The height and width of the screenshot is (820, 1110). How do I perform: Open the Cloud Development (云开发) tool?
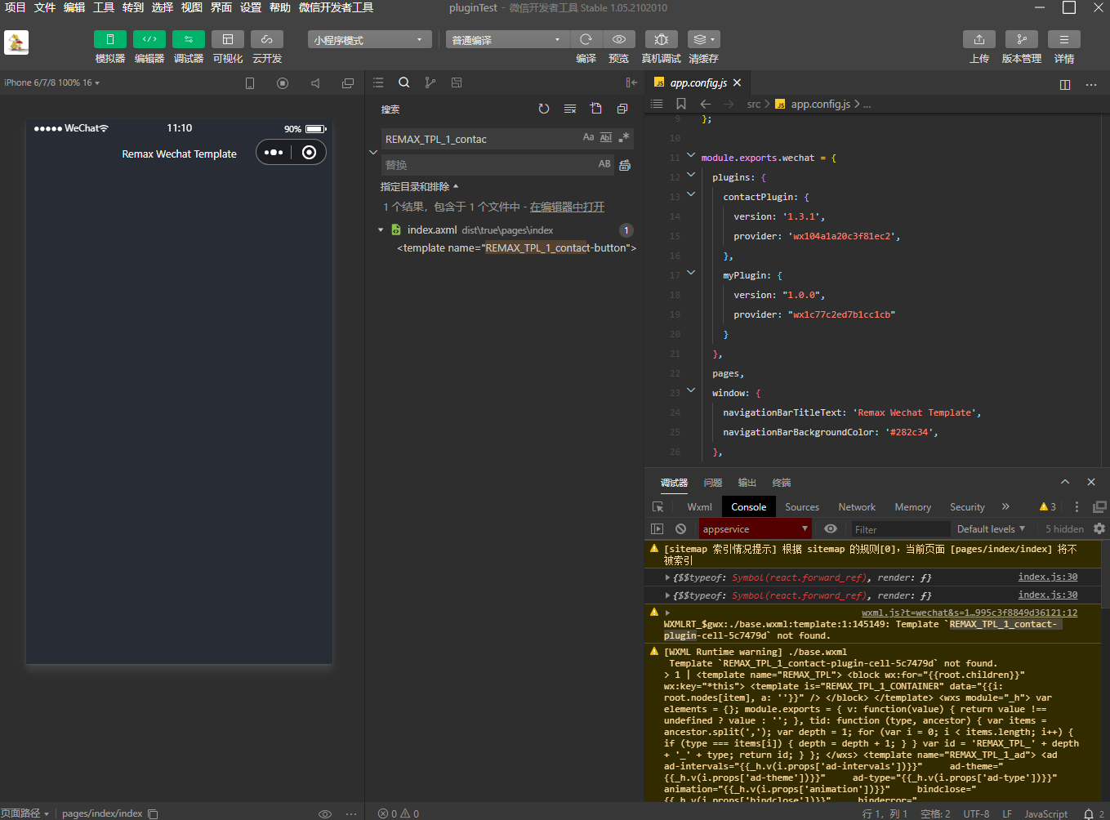267,39
